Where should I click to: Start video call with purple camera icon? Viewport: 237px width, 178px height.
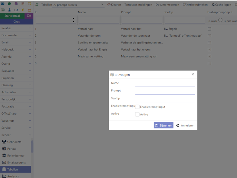29,16
